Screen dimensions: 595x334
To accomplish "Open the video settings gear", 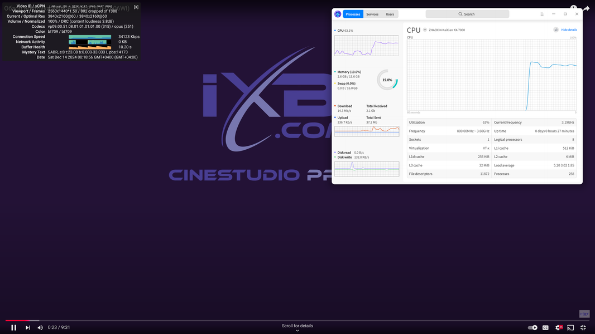I will click(x=558, y=327).
